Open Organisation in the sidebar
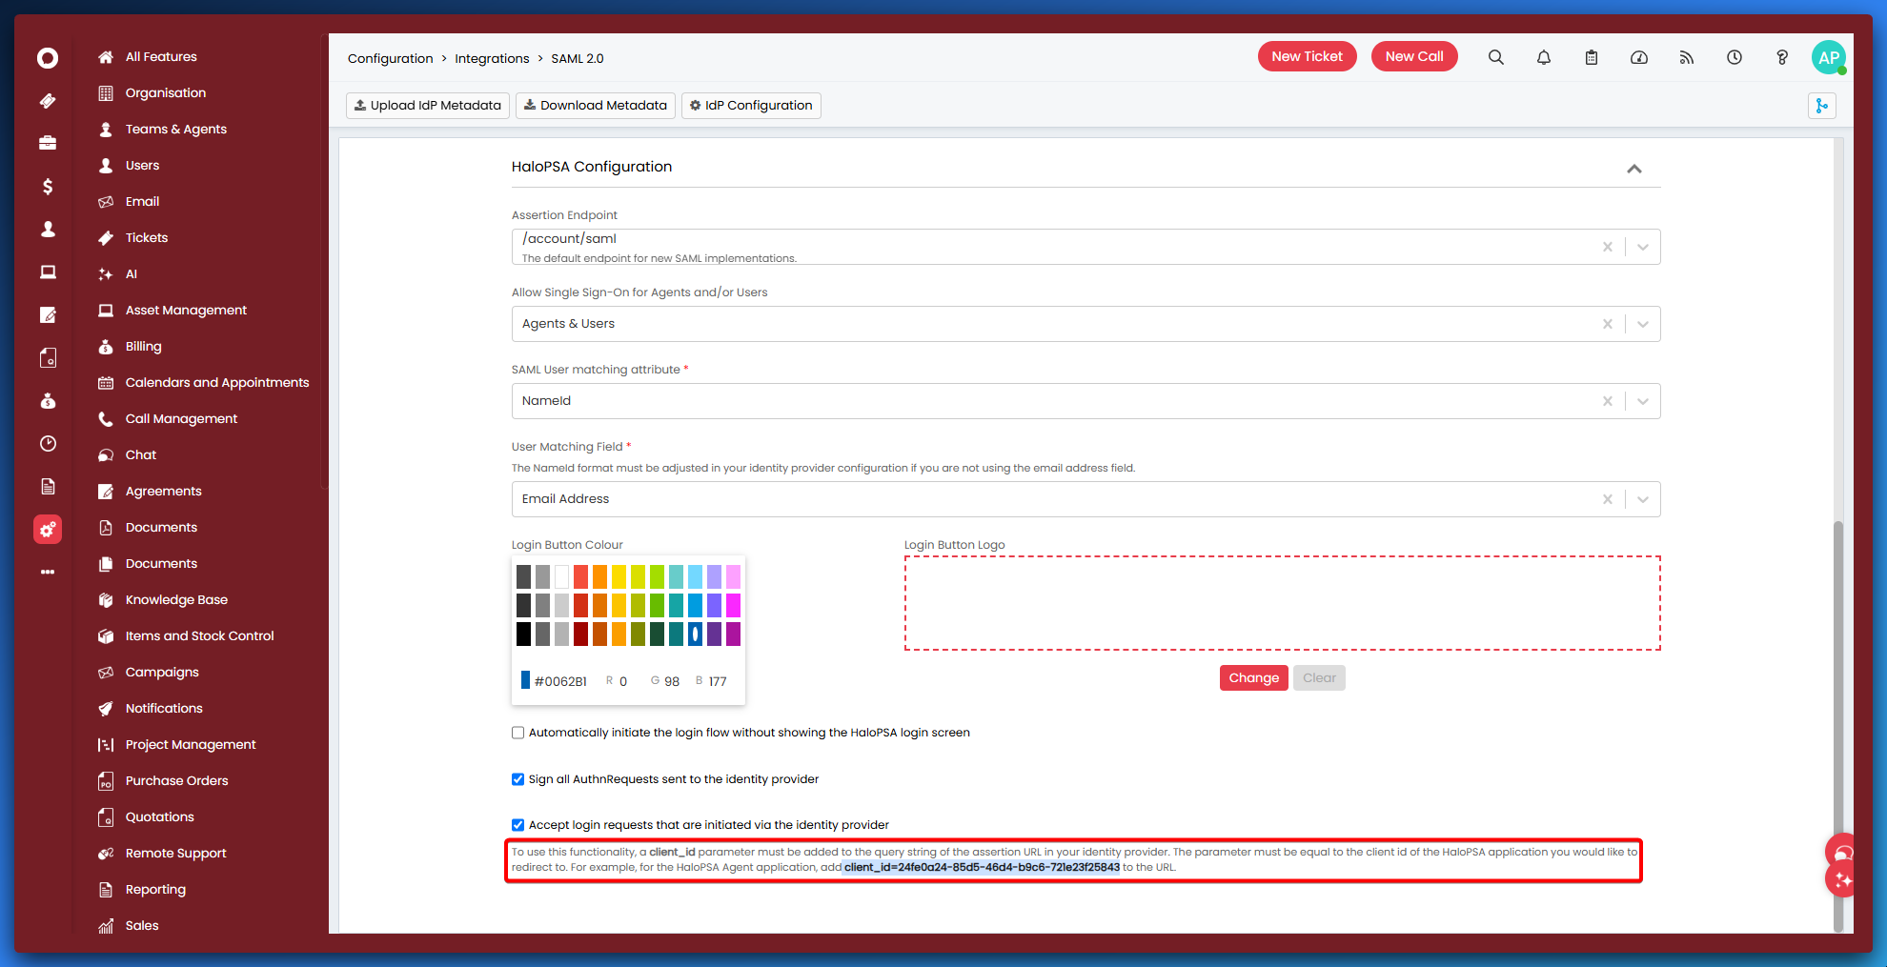Screen dimensions: 1887x967 pos(166,93)
